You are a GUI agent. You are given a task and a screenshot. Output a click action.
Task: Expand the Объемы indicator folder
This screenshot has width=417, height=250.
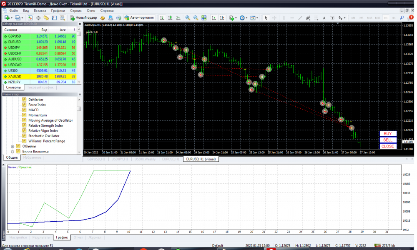point(13,146)
